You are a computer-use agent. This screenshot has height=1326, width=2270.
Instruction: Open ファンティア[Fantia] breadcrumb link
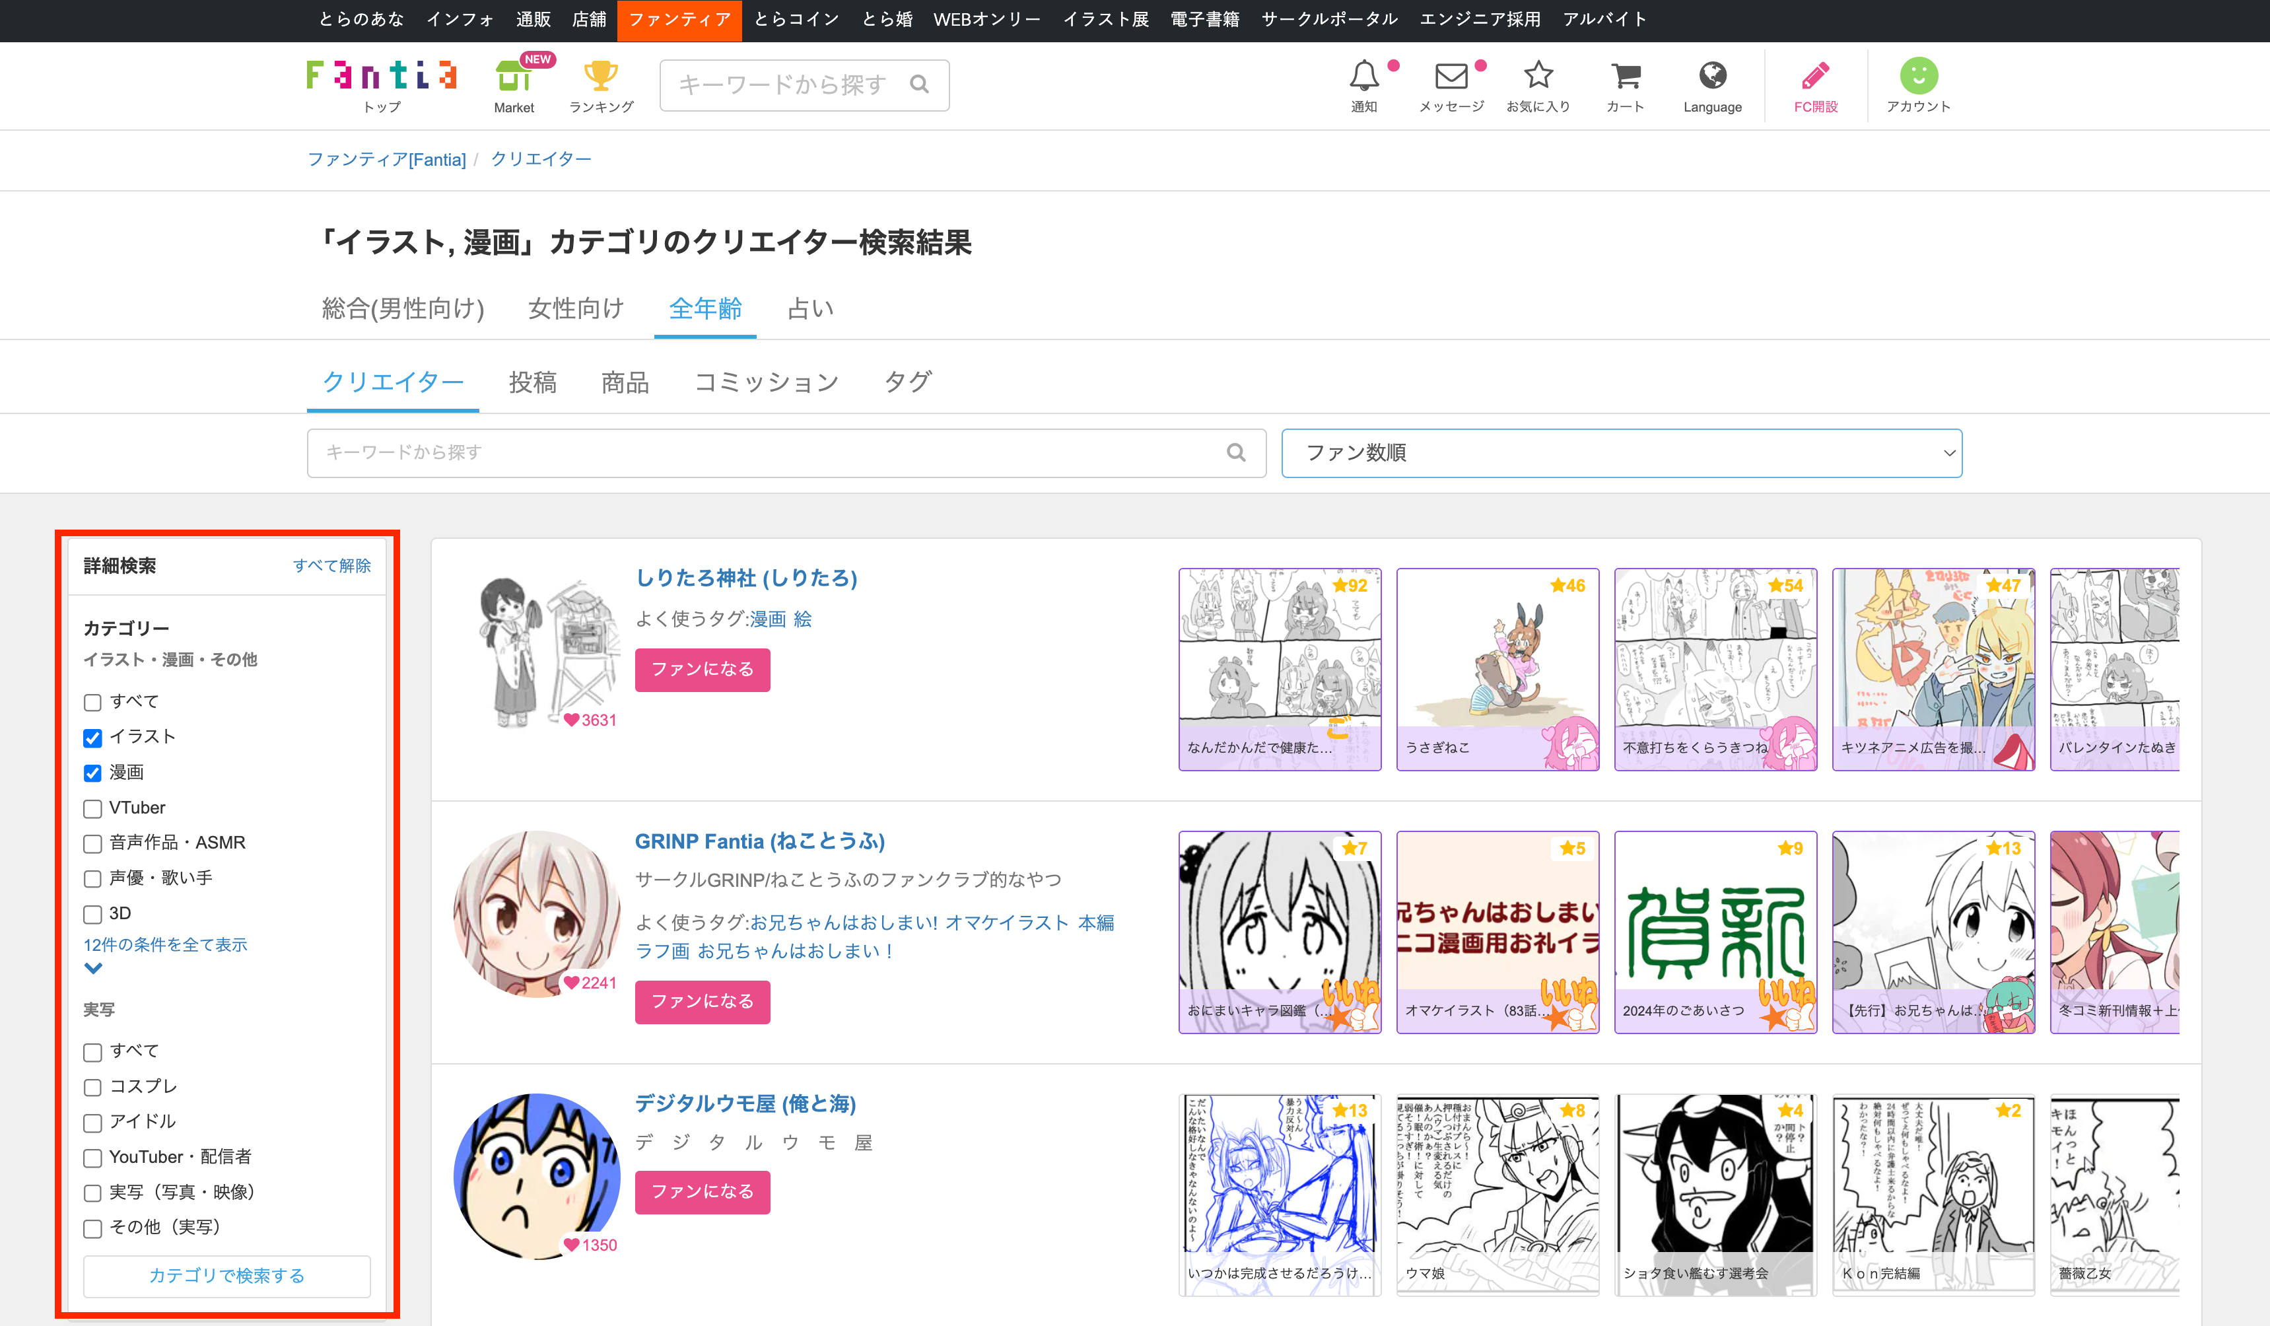click(x=386, y=159)
